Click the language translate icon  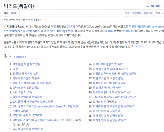pyautogui.click(x=147, y=6)
